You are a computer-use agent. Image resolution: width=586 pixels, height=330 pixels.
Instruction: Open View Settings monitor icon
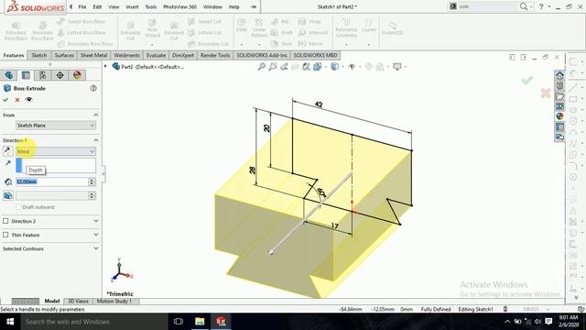click(396, 67)
